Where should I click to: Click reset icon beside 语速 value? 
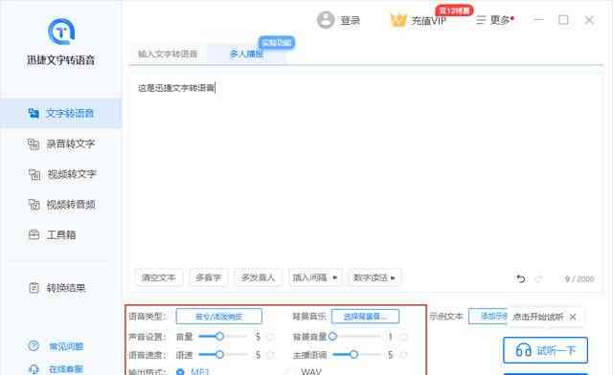click(x=270, y=355)
